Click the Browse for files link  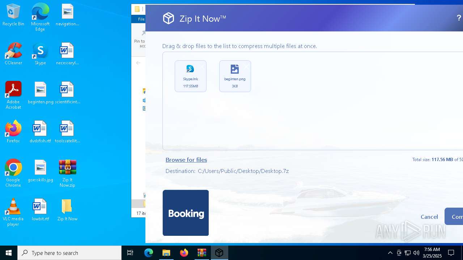point(186,160)
